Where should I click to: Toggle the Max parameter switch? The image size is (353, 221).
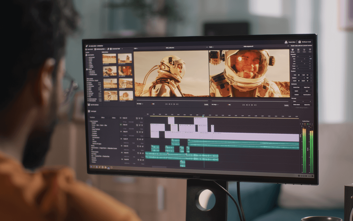pyautogui.click(x=310, y=59)
